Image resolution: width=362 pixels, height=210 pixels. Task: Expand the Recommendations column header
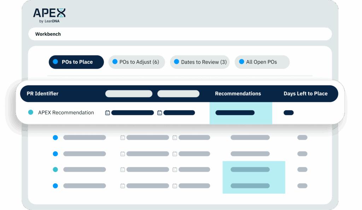pos(238,93)
